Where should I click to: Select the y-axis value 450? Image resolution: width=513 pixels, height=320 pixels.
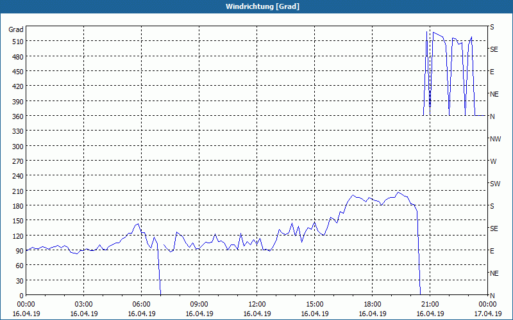coord(19,72)
